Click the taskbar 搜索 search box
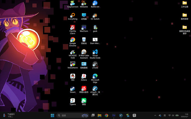Viewport: 191px width, 119px height. click(x=73, y=115)
